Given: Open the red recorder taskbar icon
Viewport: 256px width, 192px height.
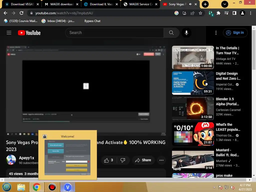Looking at the screenshot, I should coord(52,187).
